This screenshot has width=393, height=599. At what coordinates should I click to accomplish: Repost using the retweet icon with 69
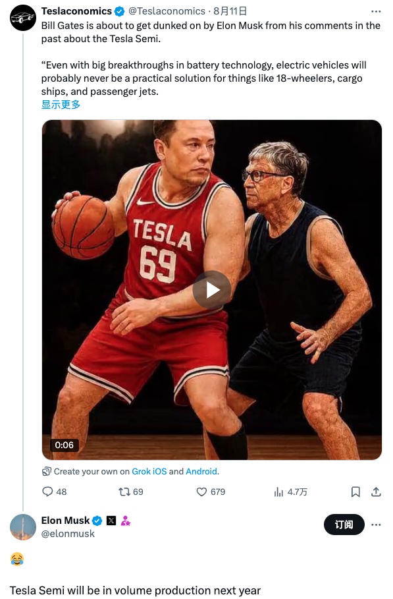coord(124,492)
